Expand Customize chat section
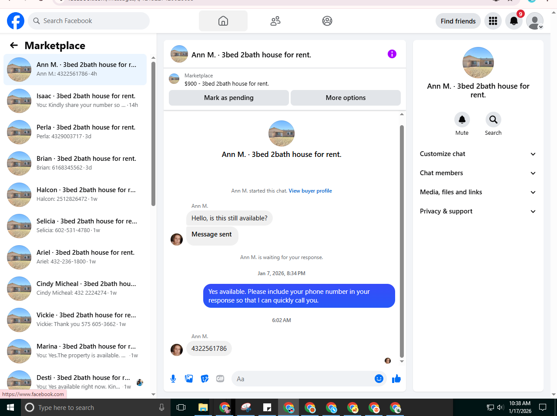 point(478,154)
